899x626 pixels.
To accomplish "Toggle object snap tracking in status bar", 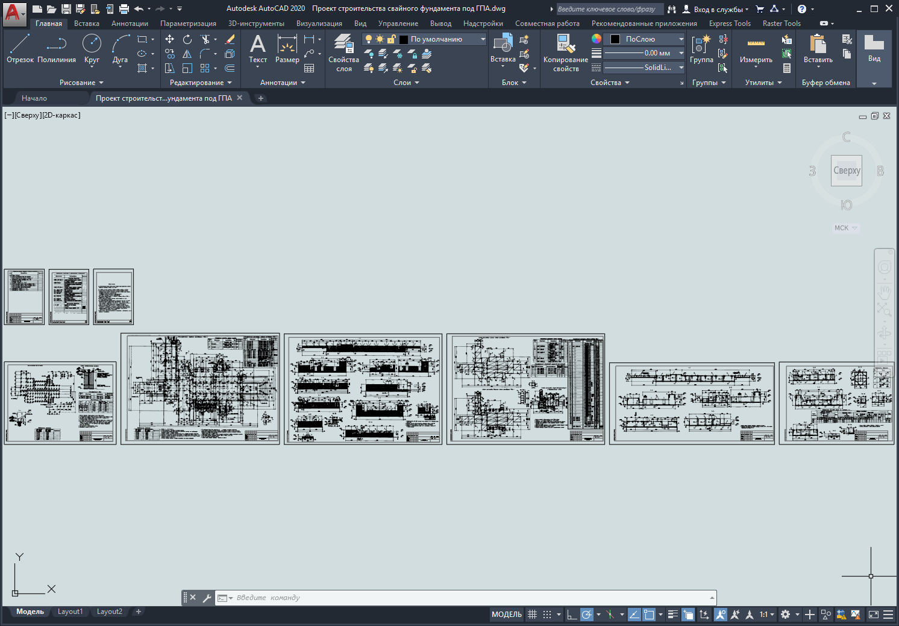I will pyautogui.click(x=634, y=615).
